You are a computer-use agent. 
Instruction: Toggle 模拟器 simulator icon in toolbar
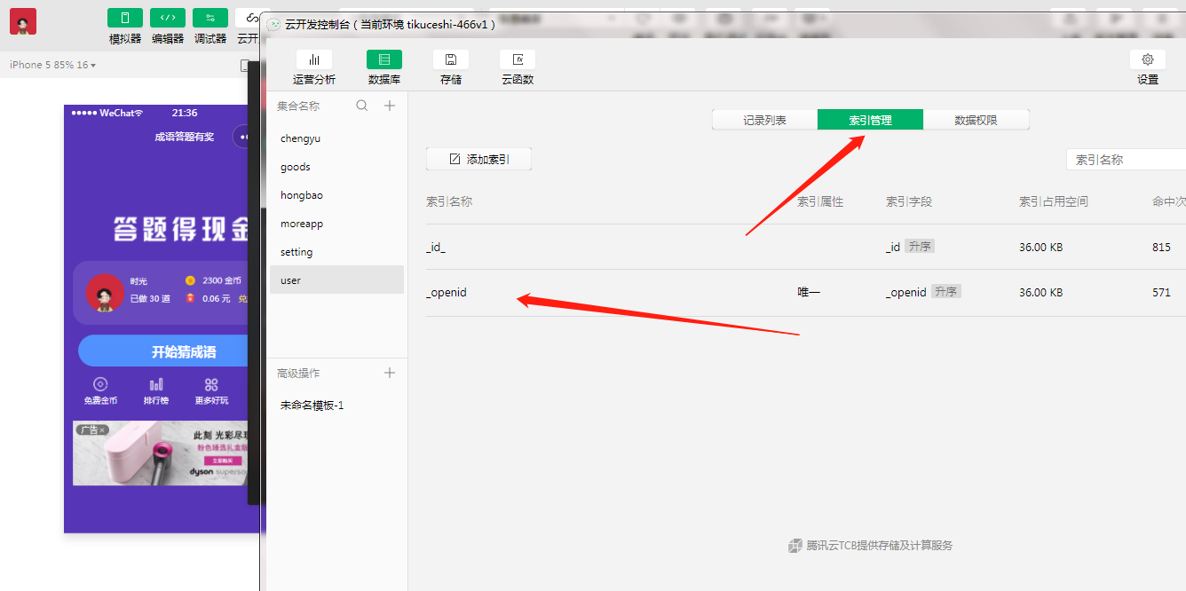[125, 18]
